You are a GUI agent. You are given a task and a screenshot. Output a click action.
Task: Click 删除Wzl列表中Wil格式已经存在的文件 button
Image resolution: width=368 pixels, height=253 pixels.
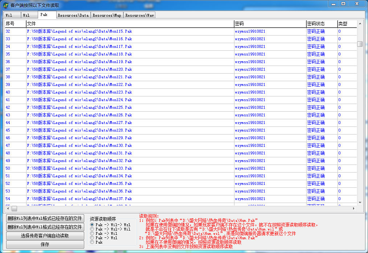[x=45, y=227]
